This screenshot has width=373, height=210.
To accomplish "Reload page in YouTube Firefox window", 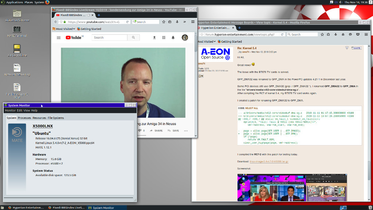I will pos(127,22).
